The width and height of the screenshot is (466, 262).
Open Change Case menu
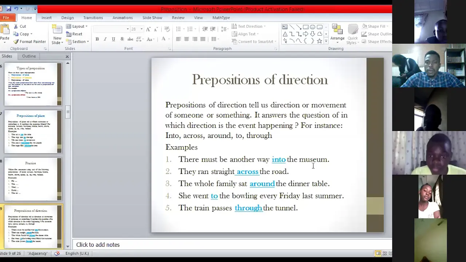pyautogui.click(x=151, y=39)
